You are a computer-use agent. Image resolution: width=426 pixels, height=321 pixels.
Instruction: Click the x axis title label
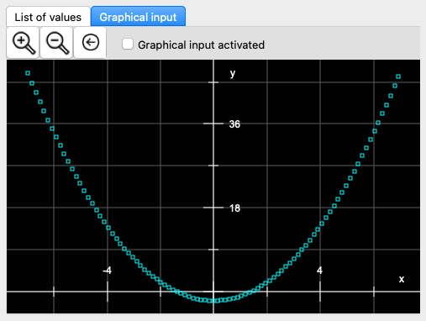coord(402,279)
